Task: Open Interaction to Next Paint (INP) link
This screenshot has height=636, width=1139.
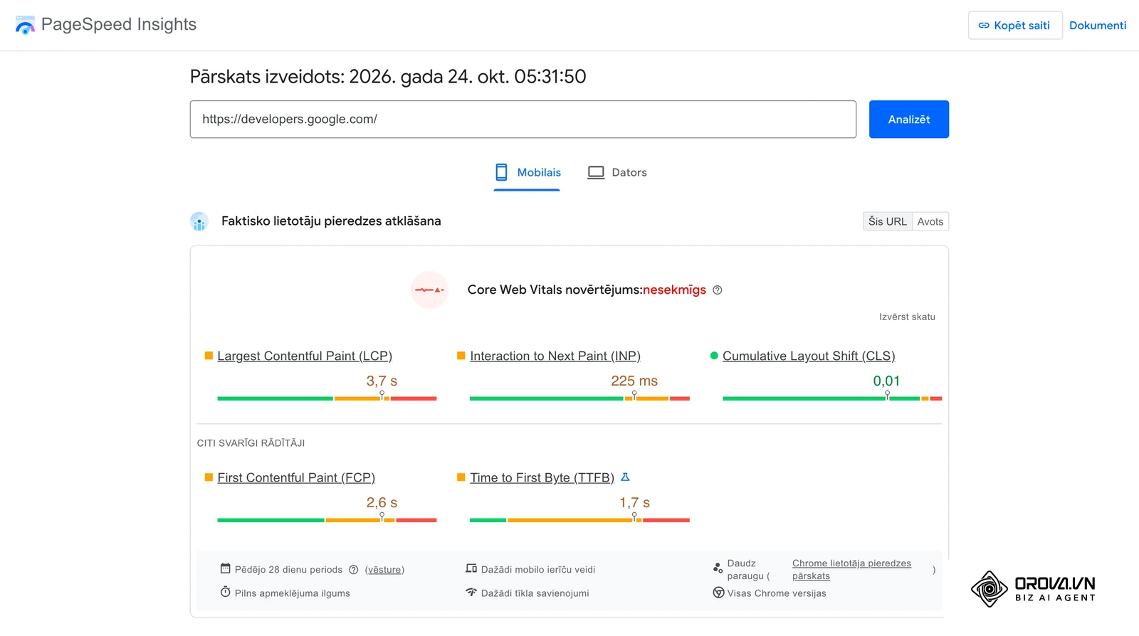Action: (555, 356)
